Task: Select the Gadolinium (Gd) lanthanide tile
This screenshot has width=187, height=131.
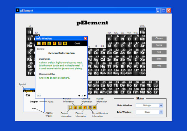Action: (x=109, y=84)
